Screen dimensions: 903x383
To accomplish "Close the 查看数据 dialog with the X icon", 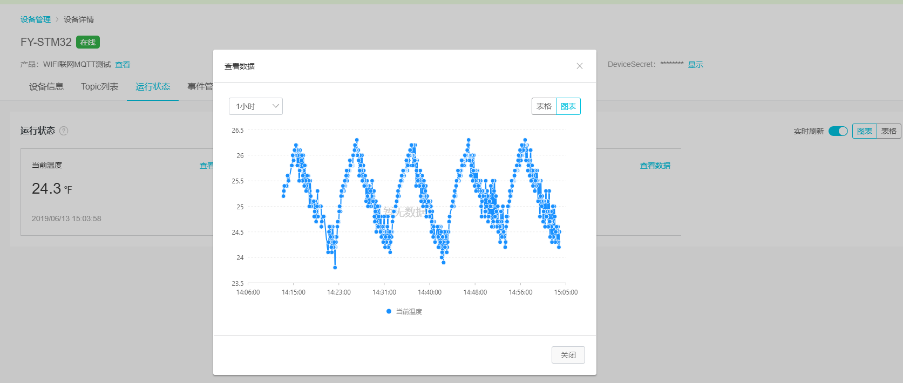I will [x=580, y=66].
